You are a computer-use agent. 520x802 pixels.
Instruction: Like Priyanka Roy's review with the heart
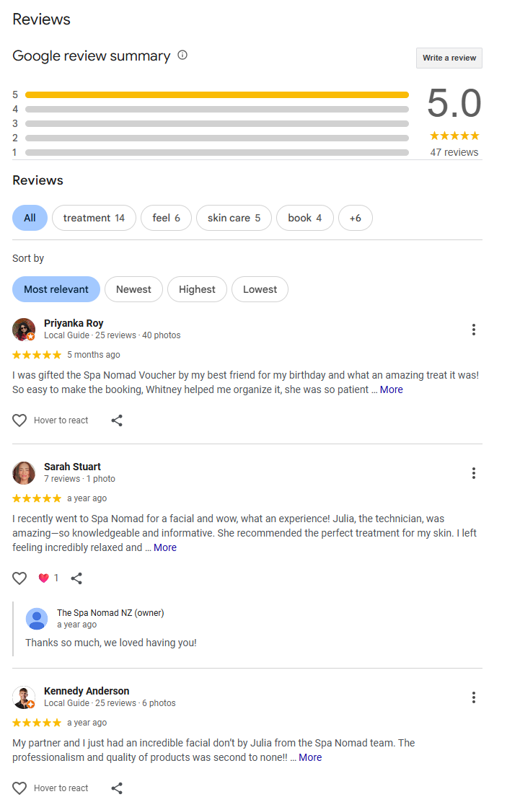(x=19, y=420)
